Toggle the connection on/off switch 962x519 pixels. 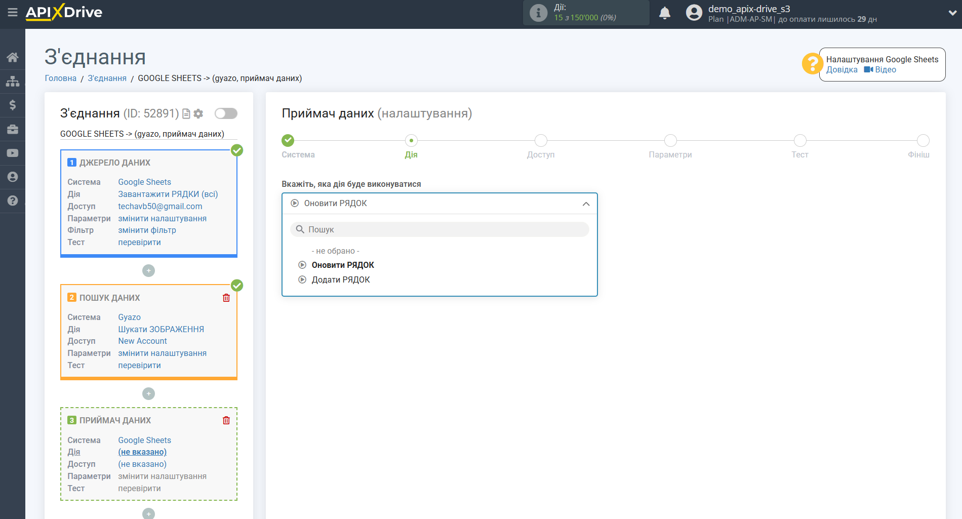pyautogui.click(x=226, y=113)
